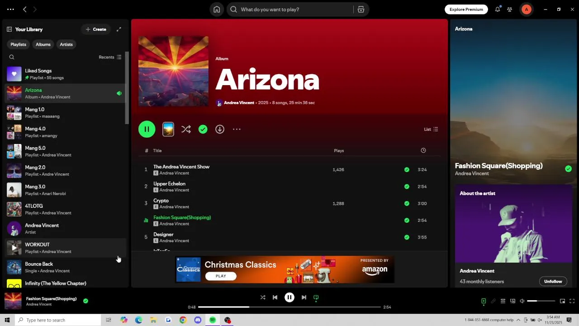Expand Your Library to full view

click(x=119, y=29)
